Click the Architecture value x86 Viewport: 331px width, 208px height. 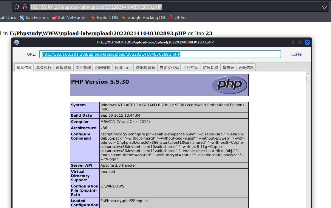tap(104, 128)
